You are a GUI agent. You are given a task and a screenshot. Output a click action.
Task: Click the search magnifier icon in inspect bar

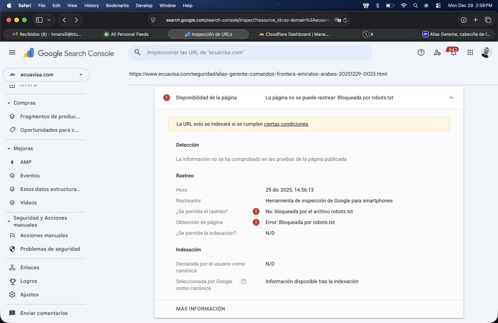click(138, 53)
